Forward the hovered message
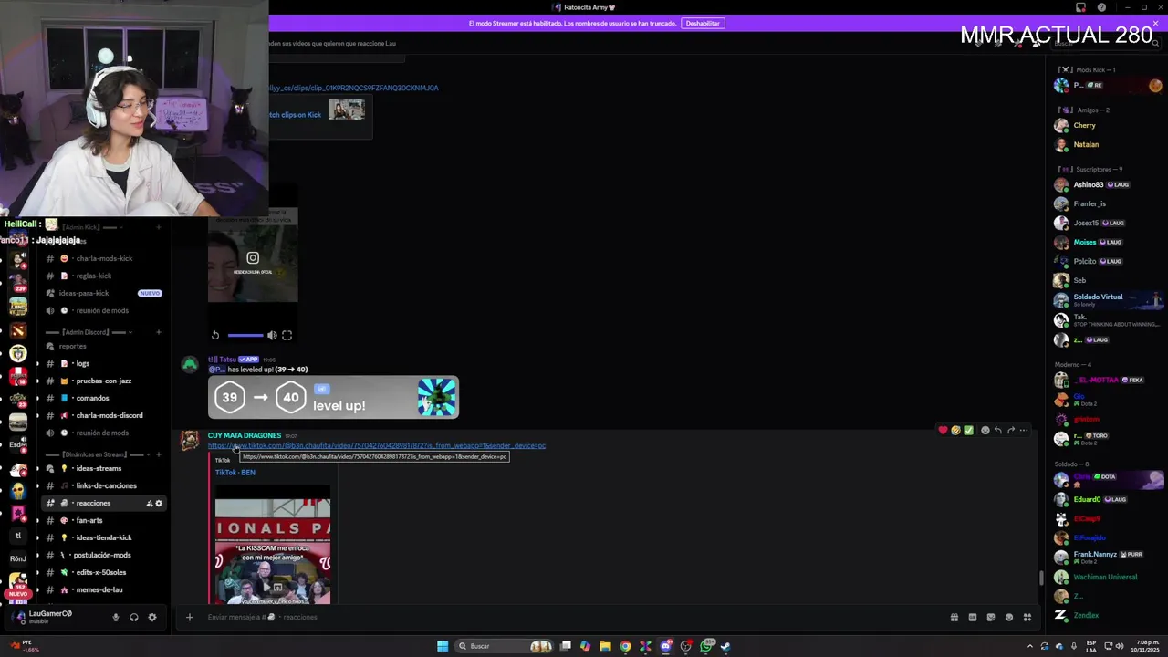The height and width of the screenshot is (657, 1168). [x=1010, y=431]
